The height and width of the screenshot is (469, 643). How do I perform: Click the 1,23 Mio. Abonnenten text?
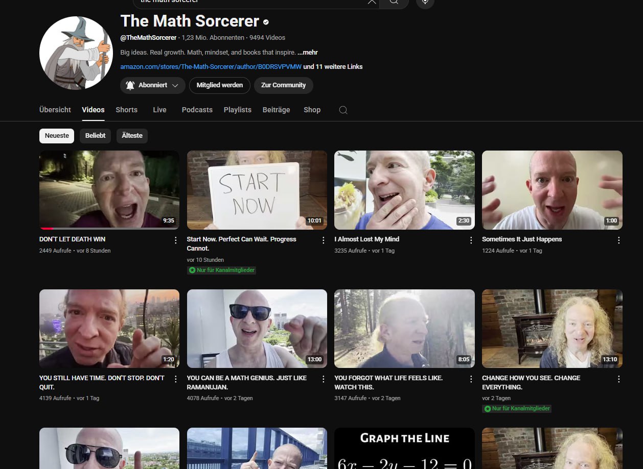click(x=214, y=38)
